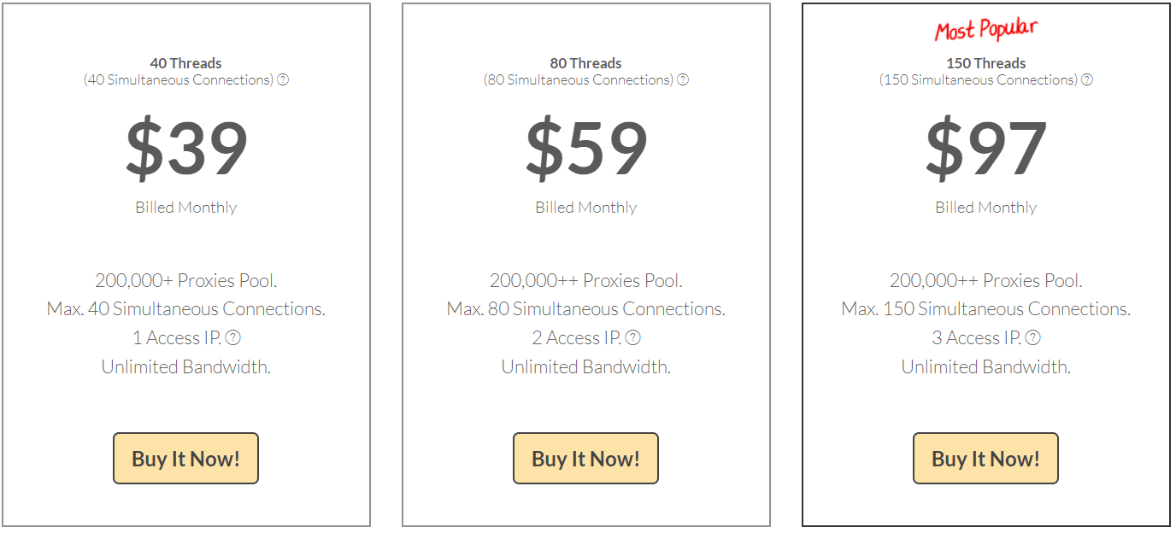This screenshot has width=1176, height=533.
Task: Select the 40 Threads plan heading
Action: (185, 63)
